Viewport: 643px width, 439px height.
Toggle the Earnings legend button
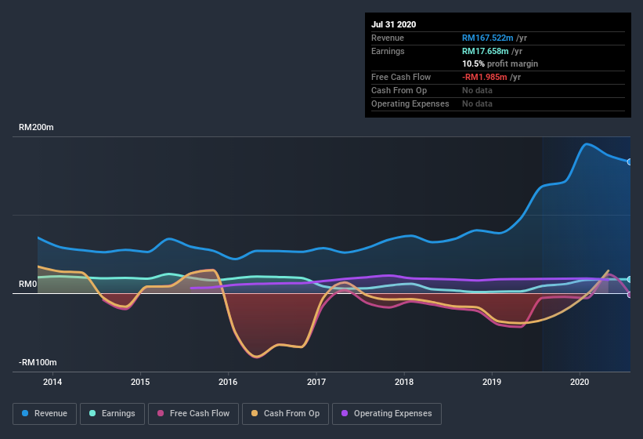tap(112, 414)
